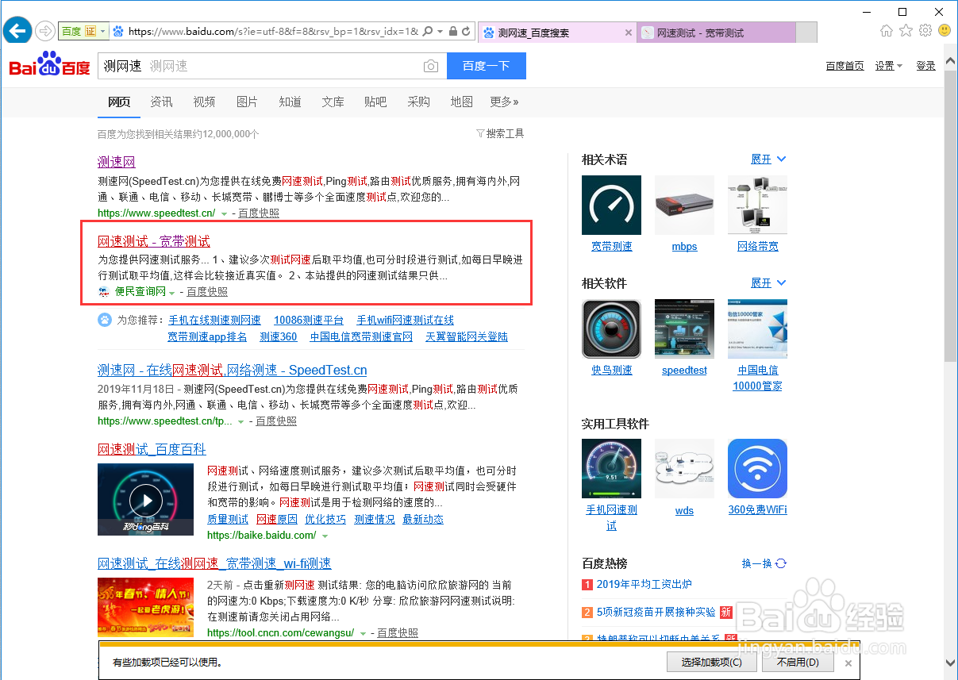Viewport: 958px width, 680px height.
Task: Open the new blank browser tab
Action: (x=806, y=33)
